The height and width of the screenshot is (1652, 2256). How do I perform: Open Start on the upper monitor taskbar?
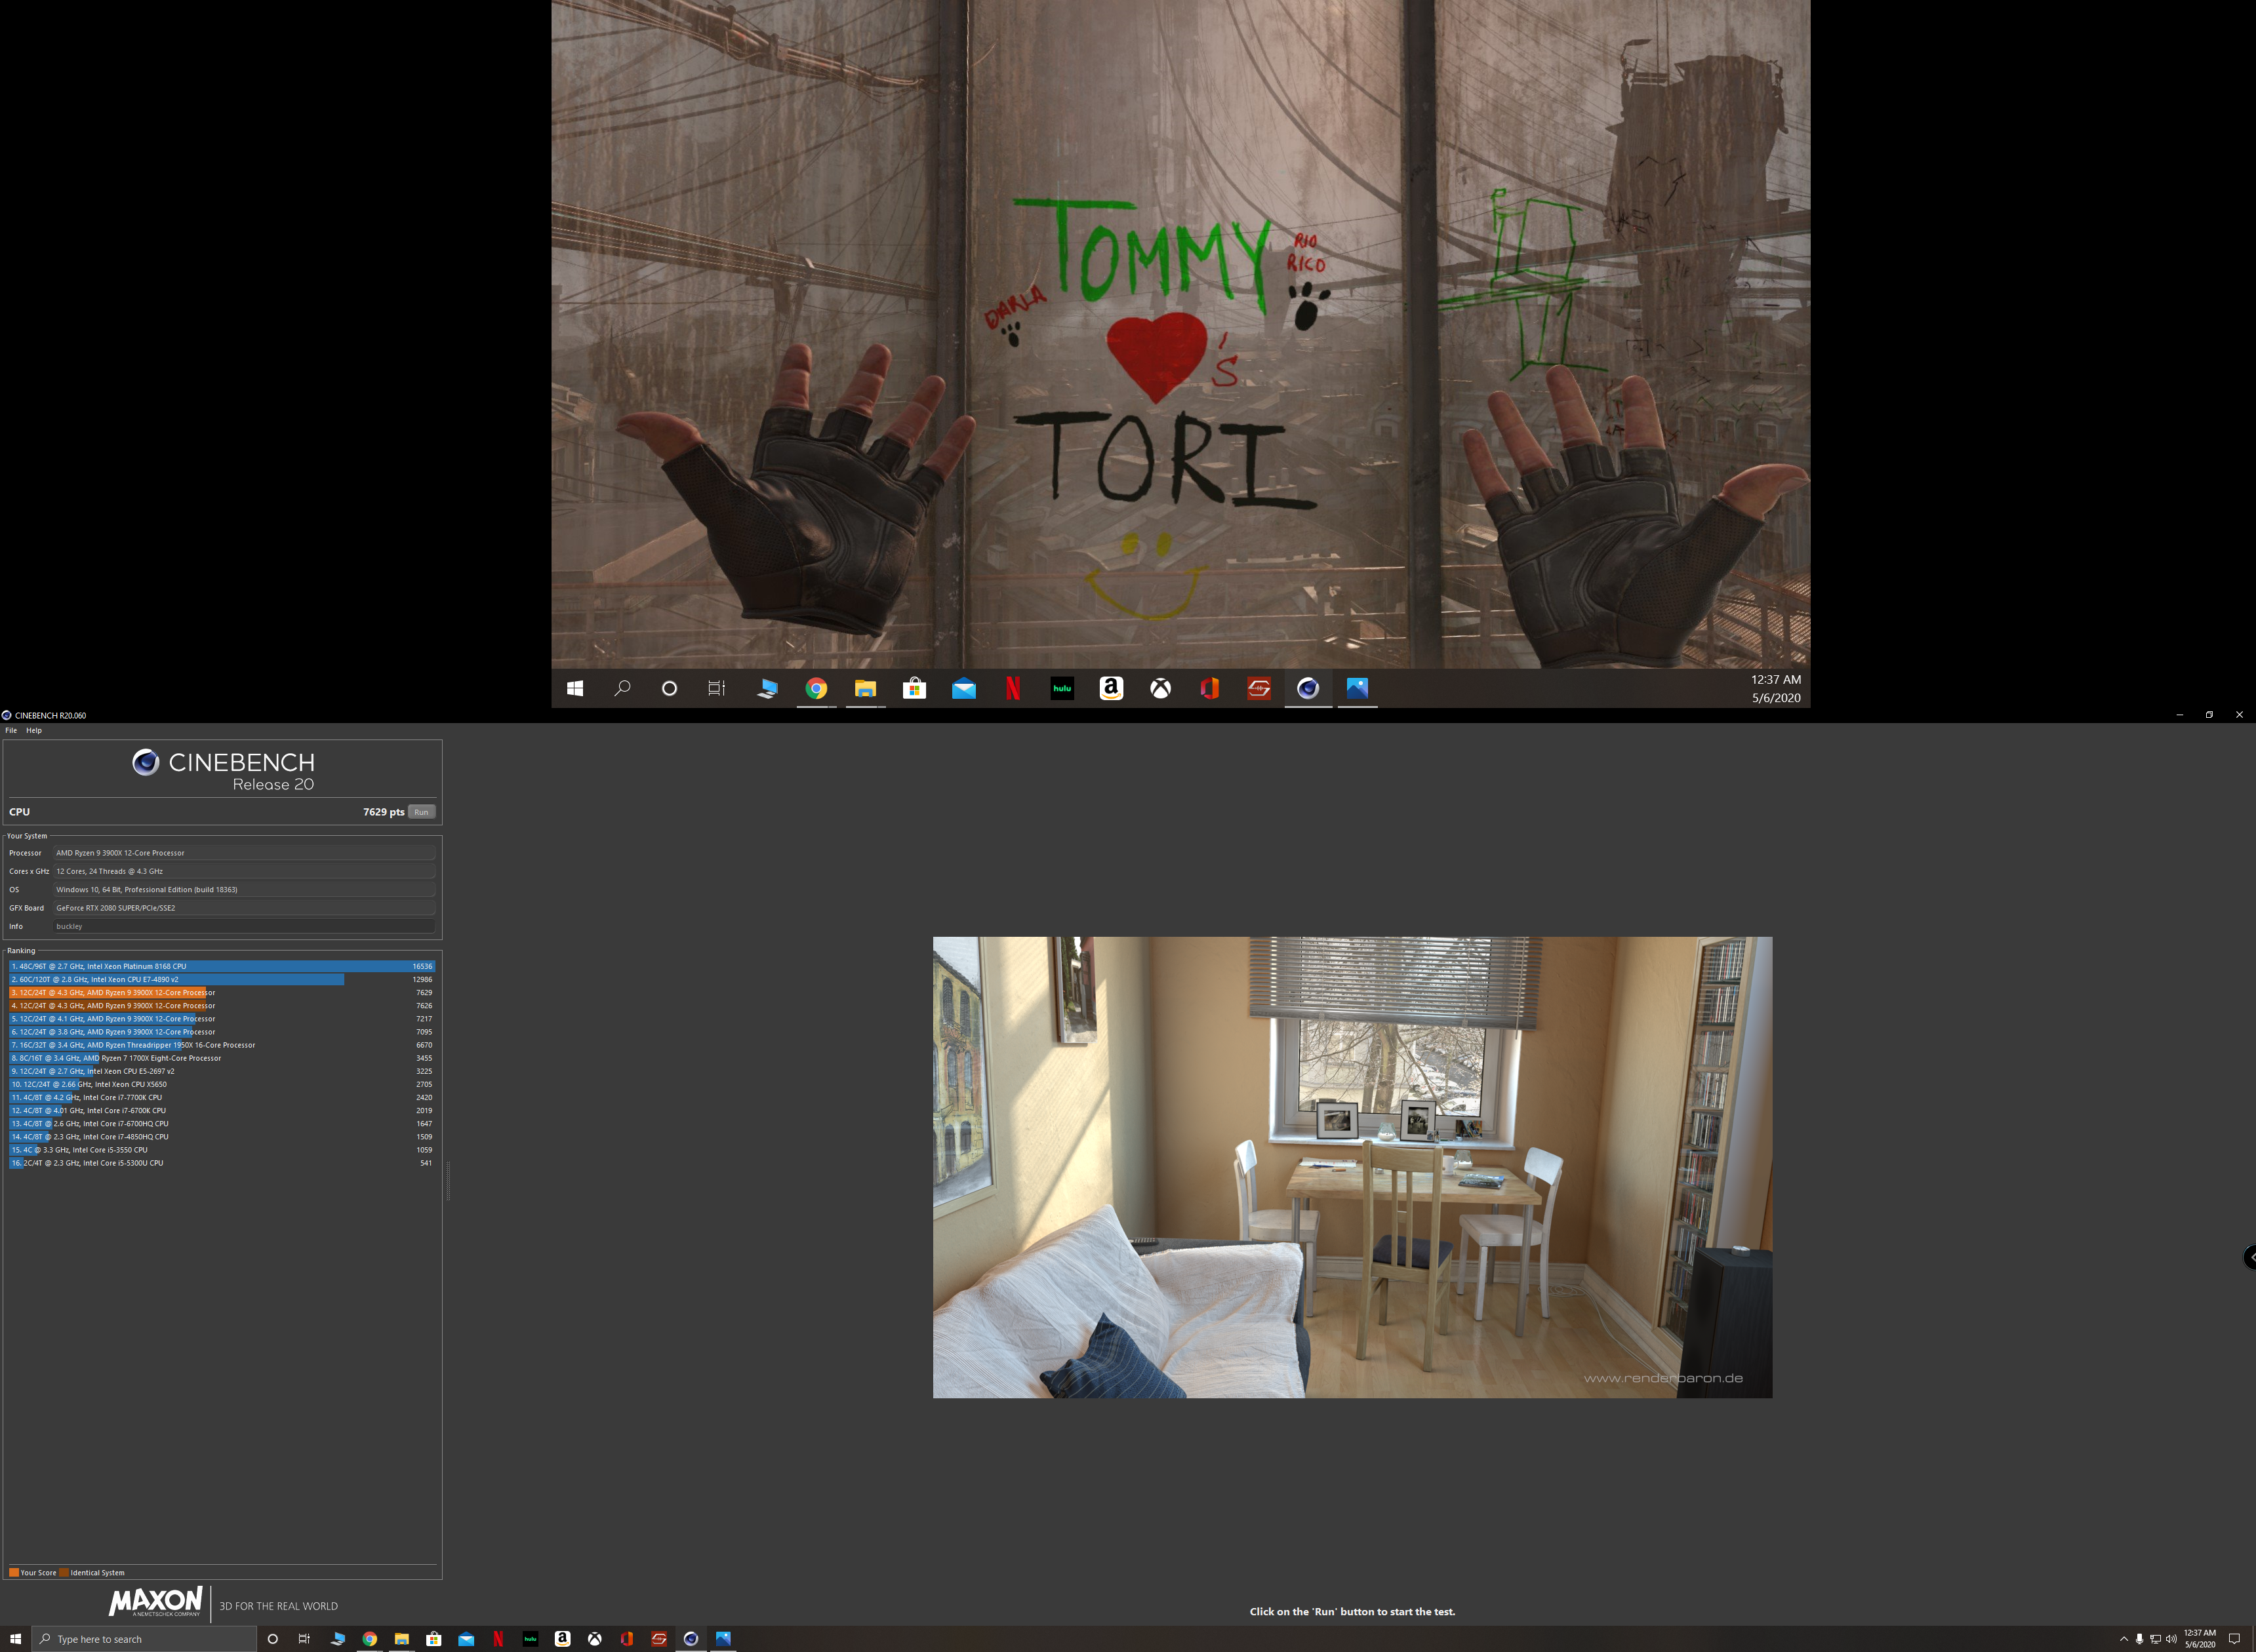click(575, 688)
